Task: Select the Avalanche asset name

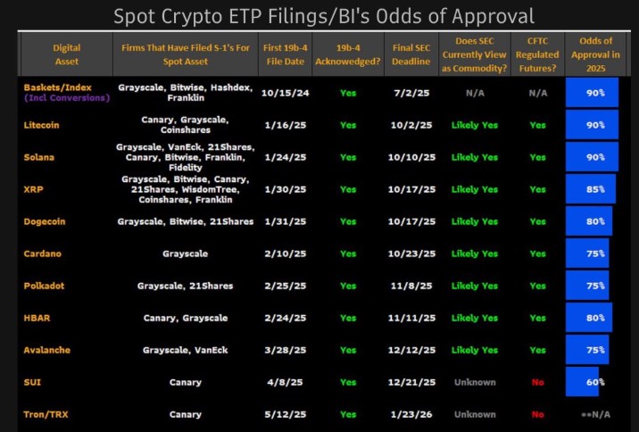Action: 46,350
